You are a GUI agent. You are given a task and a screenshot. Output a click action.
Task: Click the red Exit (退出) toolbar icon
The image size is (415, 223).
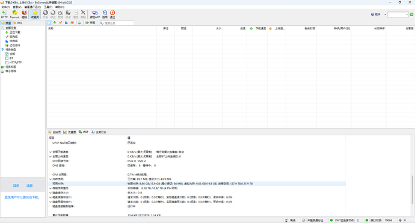[x=112, y=14]
